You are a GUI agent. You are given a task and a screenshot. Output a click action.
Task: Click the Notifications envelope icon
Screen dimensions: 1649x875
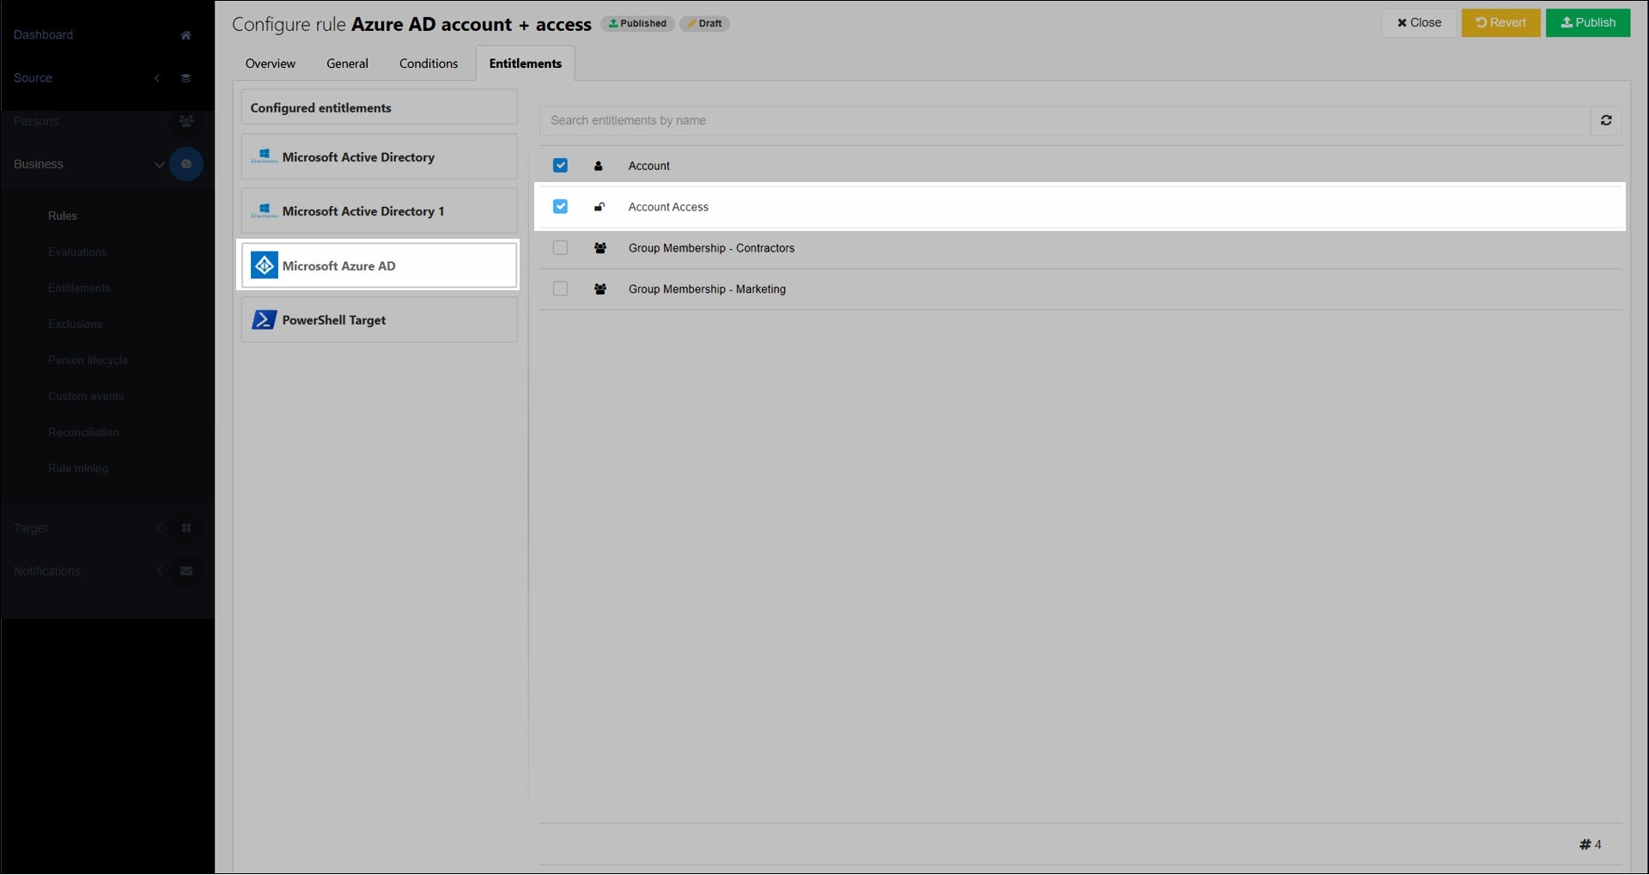coord(186,571)
